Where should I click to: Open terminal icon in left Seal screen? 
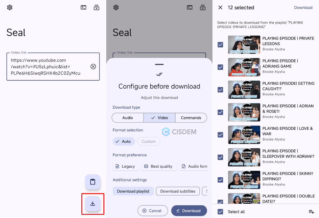tap(83, 8)
